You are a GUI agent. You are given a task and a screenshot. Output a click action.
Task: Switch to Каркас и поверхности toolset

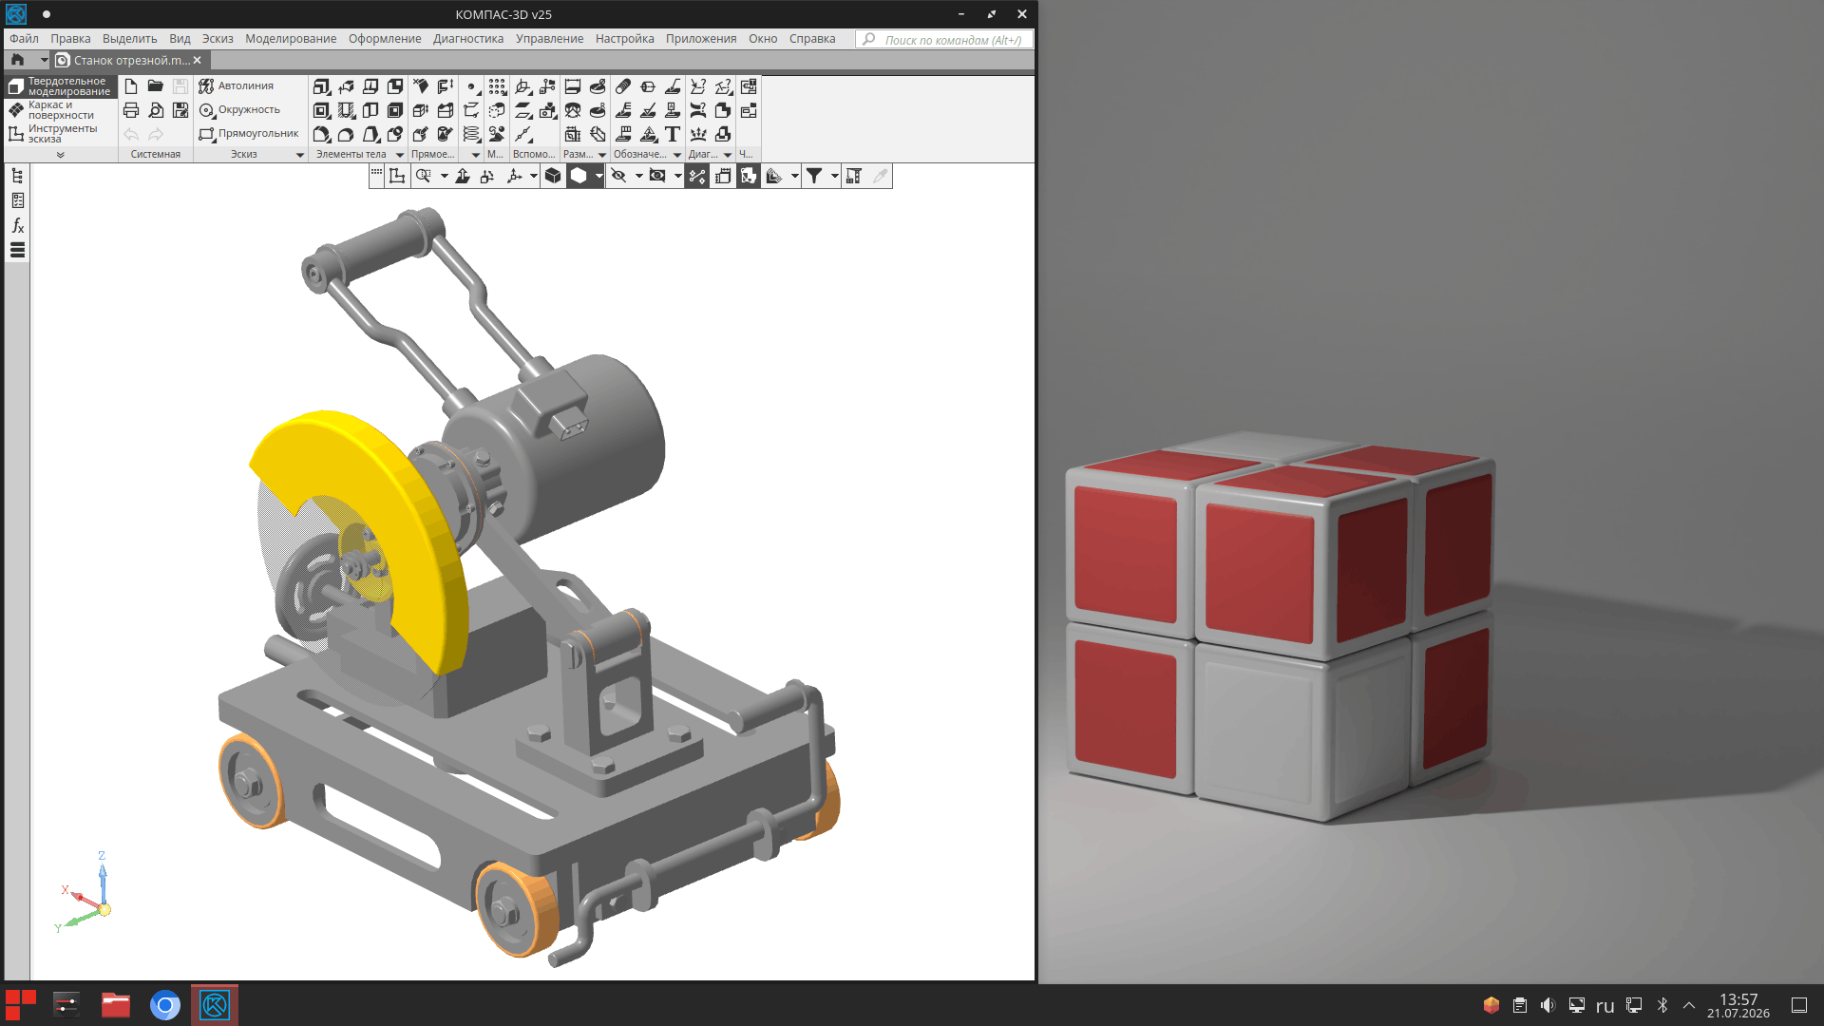61,110
